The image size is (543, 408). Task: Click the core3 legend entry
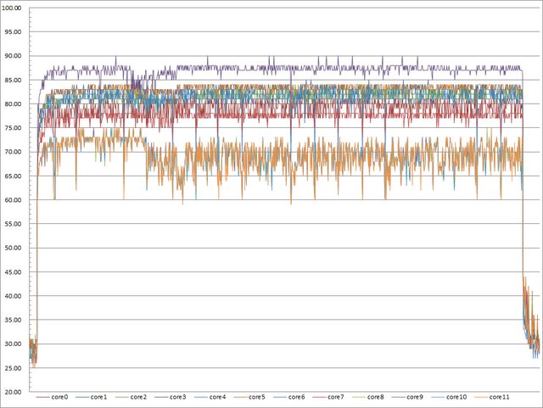(178, 397)
